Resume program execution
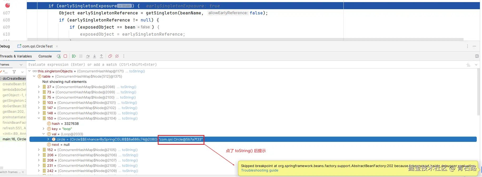Viewport: 482px width, 177px height. pos(74,56)
